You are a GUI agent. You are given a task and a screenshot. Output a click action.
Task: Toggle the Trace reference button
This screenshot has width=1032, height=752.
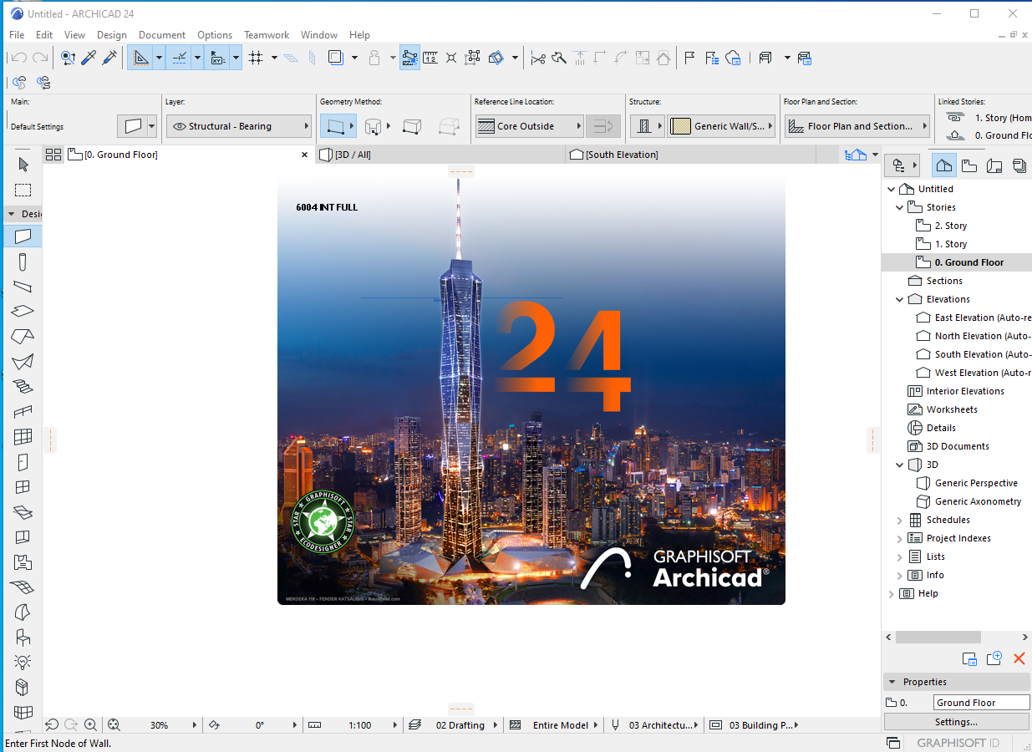click(336, 58)
